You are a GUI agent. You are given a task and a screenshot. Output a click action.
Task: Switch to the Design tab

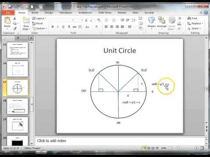pos(49,13)
